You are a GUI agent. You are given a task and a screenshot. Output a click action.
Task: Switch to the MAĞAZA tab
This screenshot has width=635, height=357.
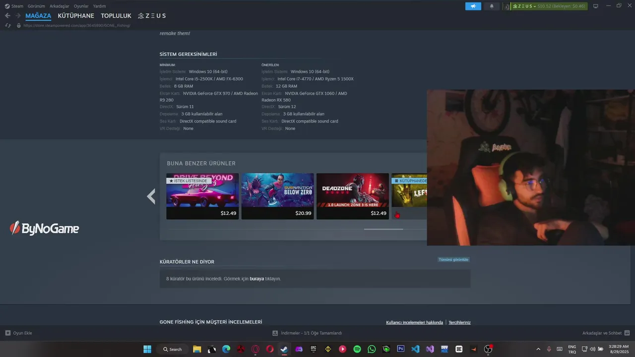[38, 16]
